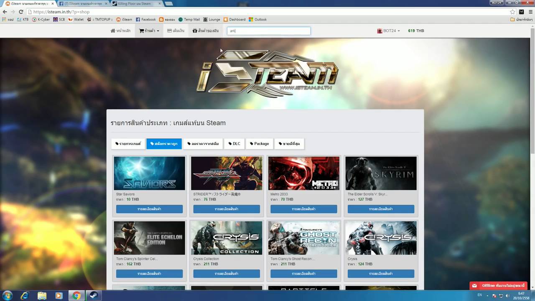Open the K-Cyber bookmark
This screenshot has width=535, height=301.
41,19
